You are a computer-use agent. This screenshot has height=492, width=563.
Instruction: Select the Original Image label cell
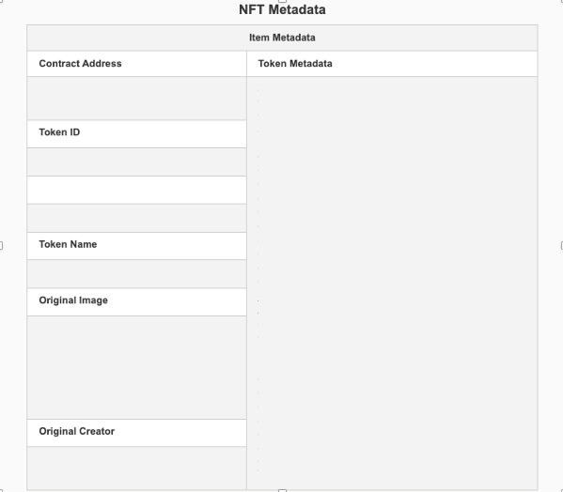137,302
